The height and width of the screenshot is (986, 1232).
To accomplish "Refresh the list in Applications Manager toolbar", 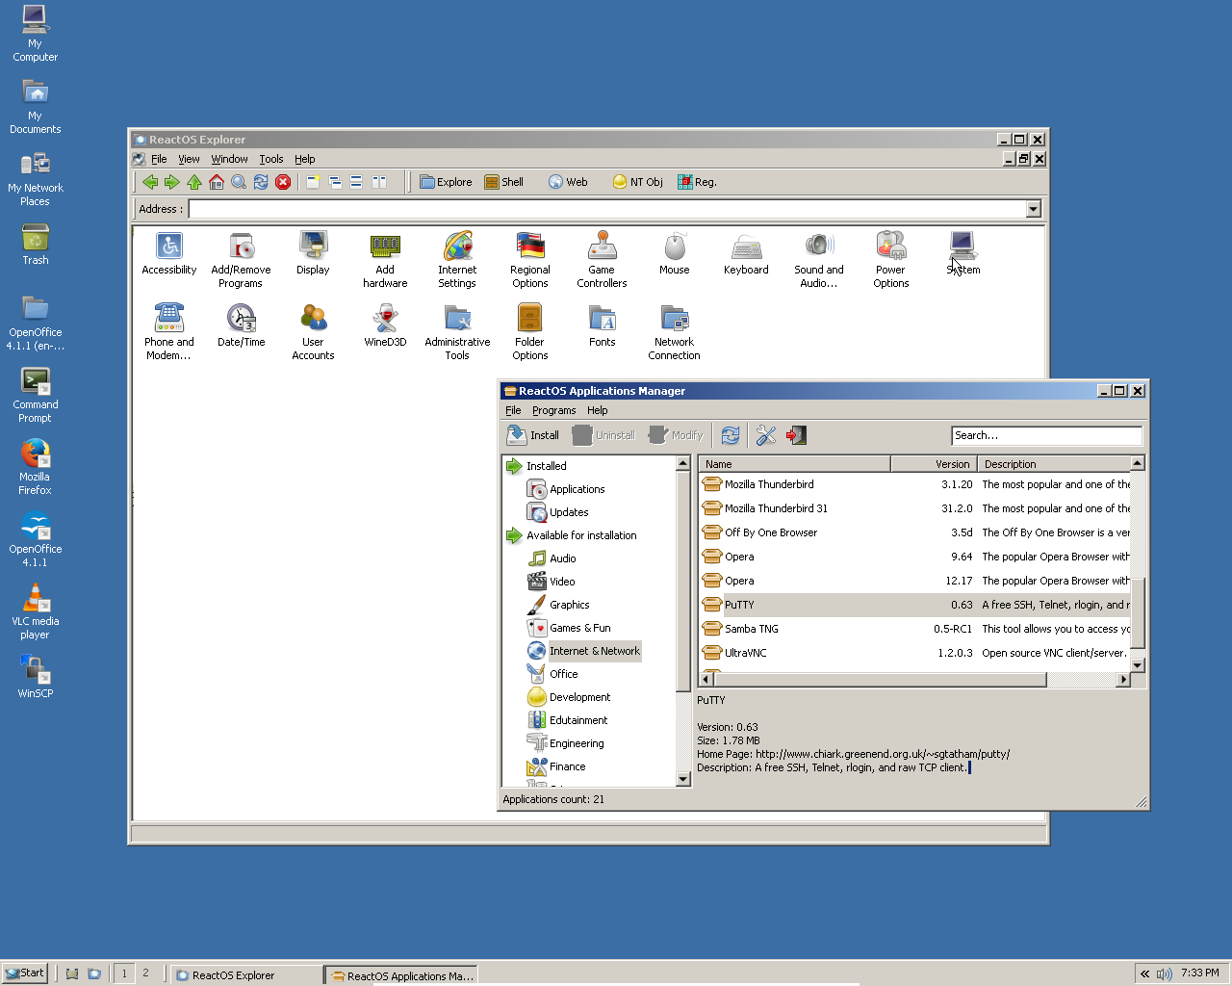I will click(731, 435).
